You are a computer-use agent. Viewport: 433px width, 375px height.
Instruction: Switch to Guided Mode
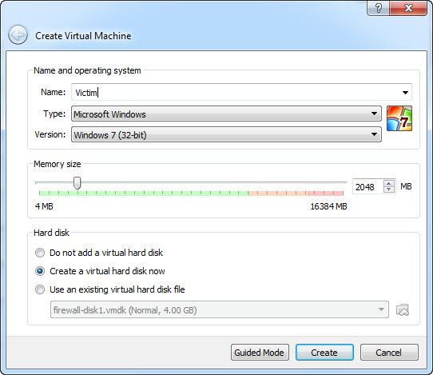tap(260, 353)
